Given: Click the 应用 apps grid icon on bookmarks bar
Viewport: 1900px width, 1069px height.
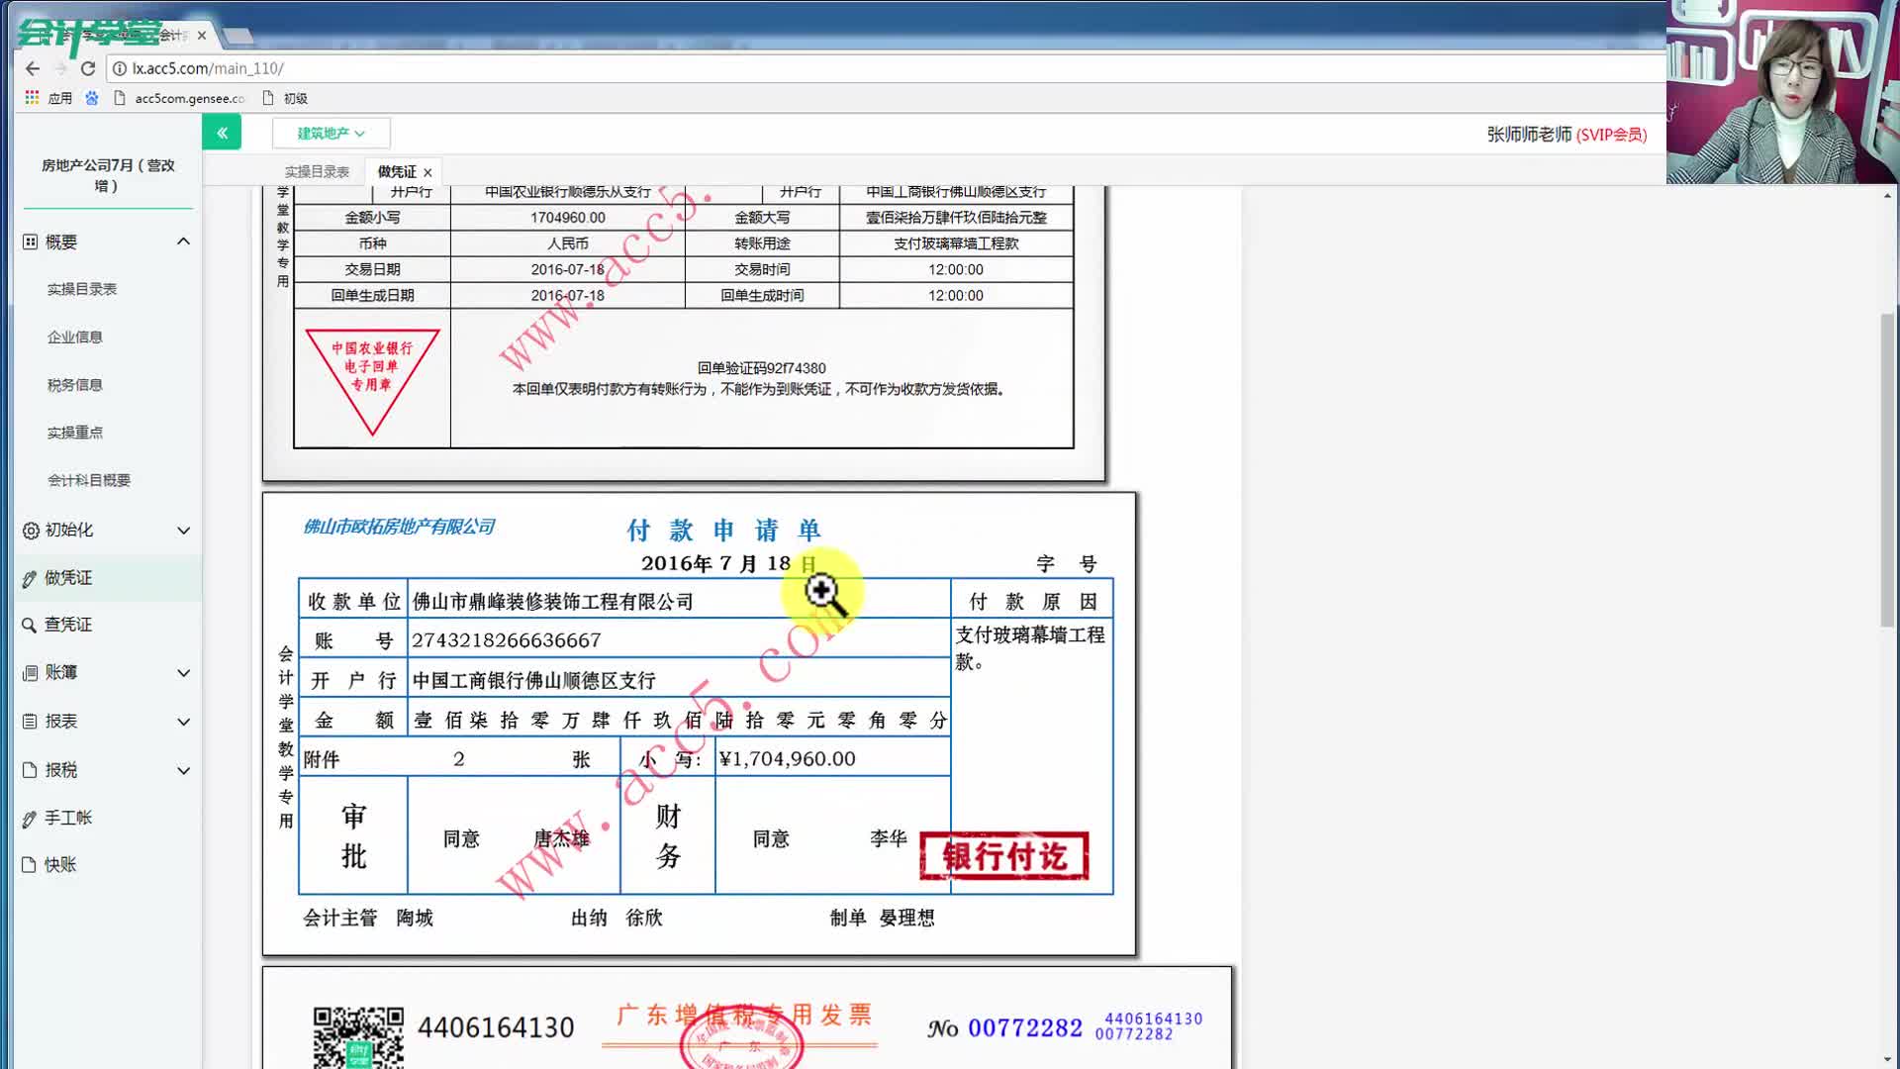Looking at the screenshot, I should [31, 97].
